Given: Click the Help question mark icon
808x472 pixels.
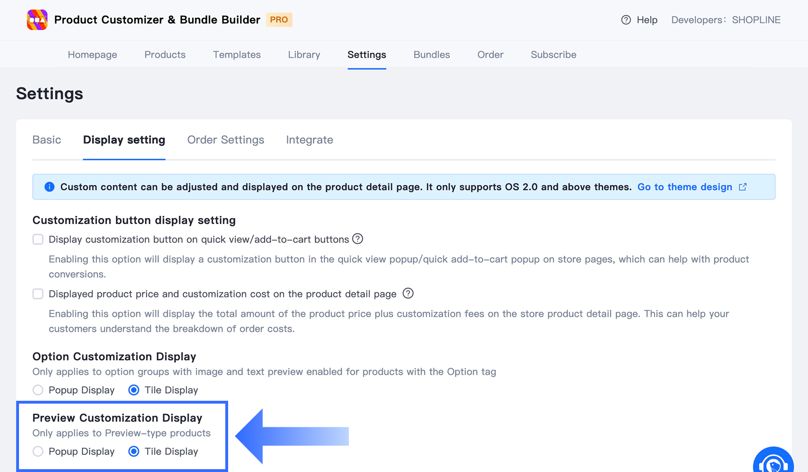Looking at the screenshot, I should pyautogui.click(x=626, y=20).
